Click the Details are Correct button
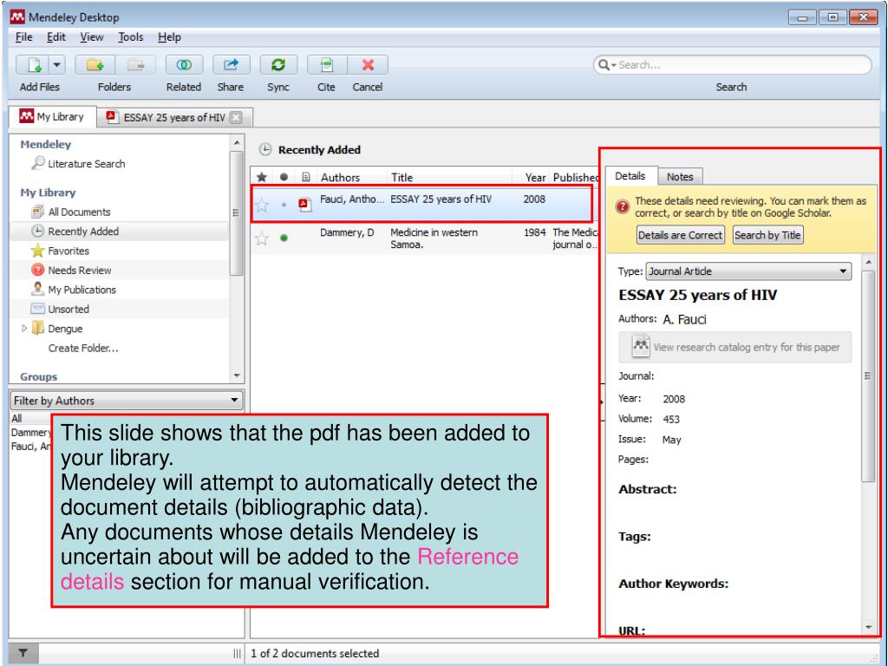888x666 pixels. click(x=680, y=235)
